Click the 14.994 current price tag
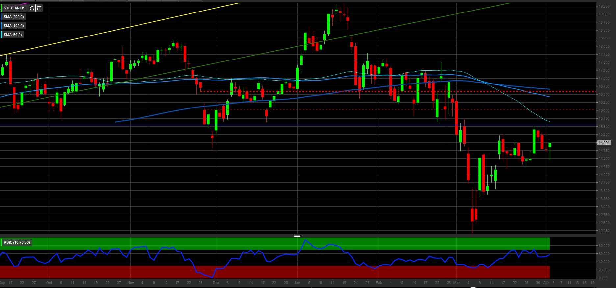Viewport: 616px width, 288px height. 604,143
